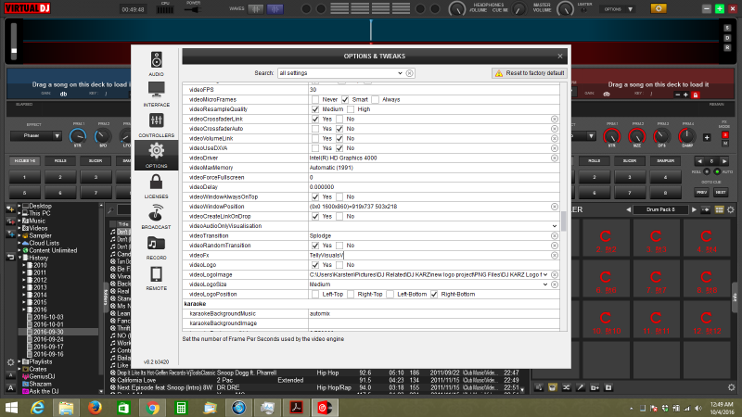Select the ROLLS pad tab on right deck
Screen dimensions: 742x417
tap(595, 160)
